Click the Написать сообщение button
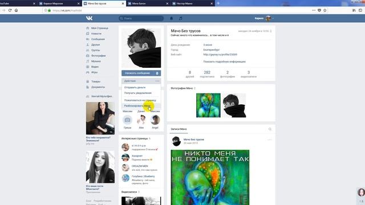This screenshot has height=205, width=365. click(137, 73)
